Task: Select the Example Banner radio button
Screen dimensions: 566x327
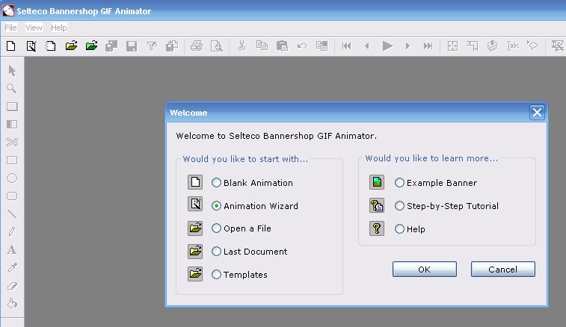Action: (399, 182)
